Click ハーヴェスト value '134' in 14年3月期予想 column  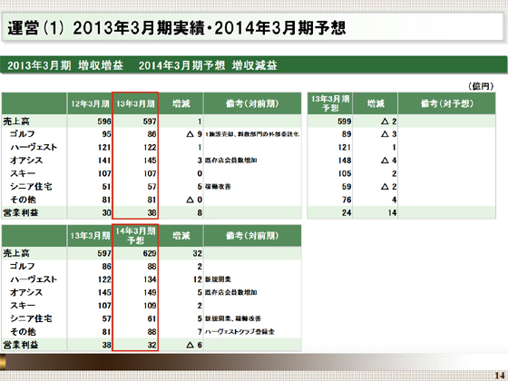click(150, 279)
